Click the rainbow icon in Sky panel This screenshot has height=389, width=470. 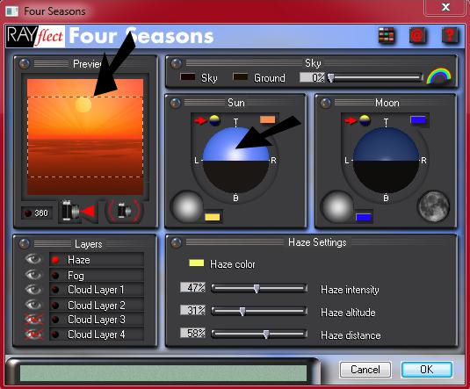tap(439, 76)
